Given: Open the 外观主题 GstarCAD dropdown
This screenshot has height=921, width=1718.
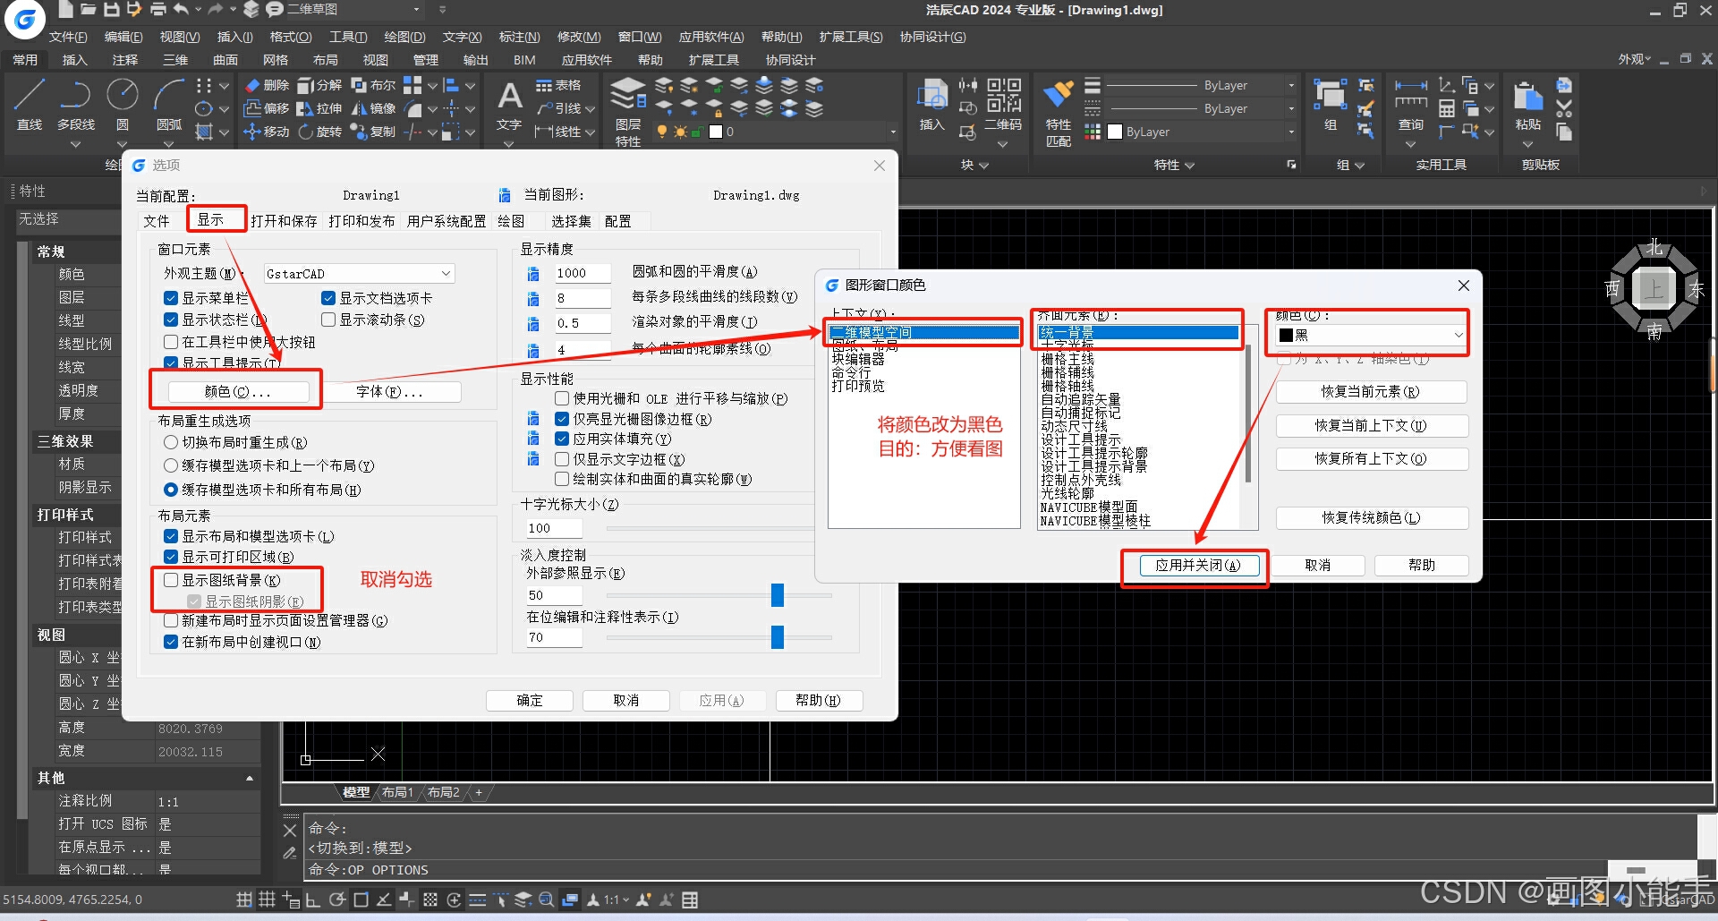Looking at the screenshot, I should coord(359,274).
